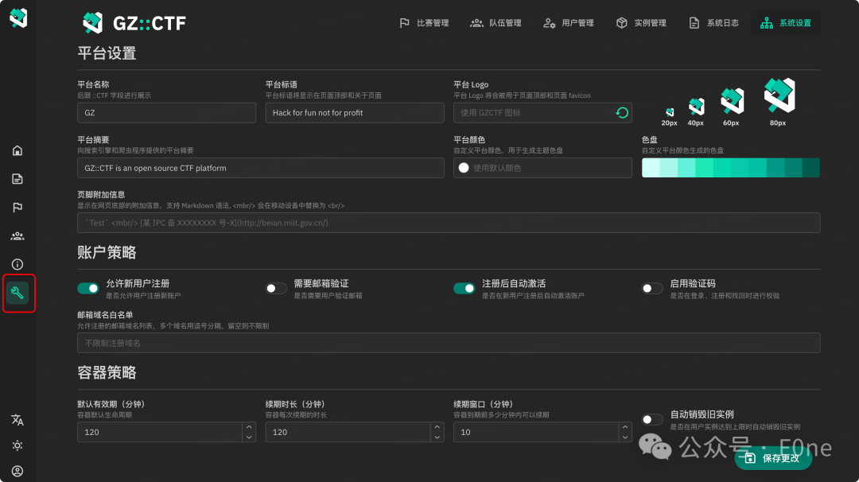This screenshot has height=482, width=859.
Task: Enable the 需要邮箱验证 switch
Action: [276, 288]
